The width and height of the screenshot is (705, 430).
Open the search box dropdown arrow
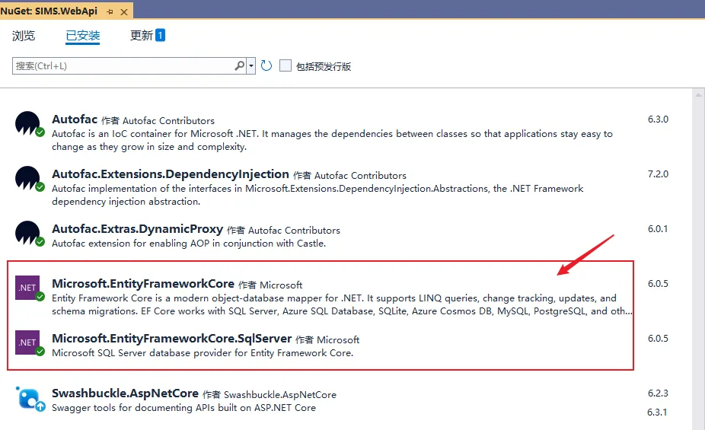[x=251, y=65]
